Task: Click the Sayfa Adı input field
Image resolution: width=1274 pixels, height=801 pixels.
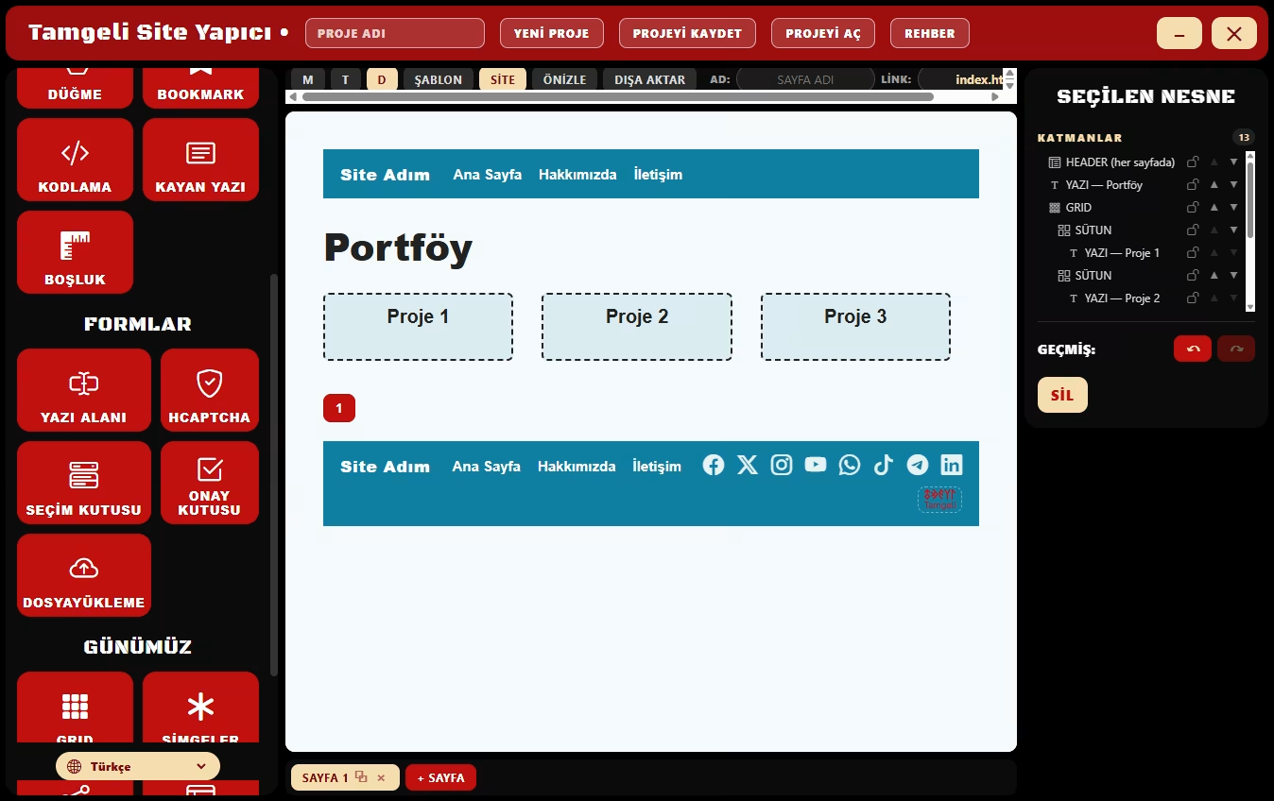Action: coord(805,79)
